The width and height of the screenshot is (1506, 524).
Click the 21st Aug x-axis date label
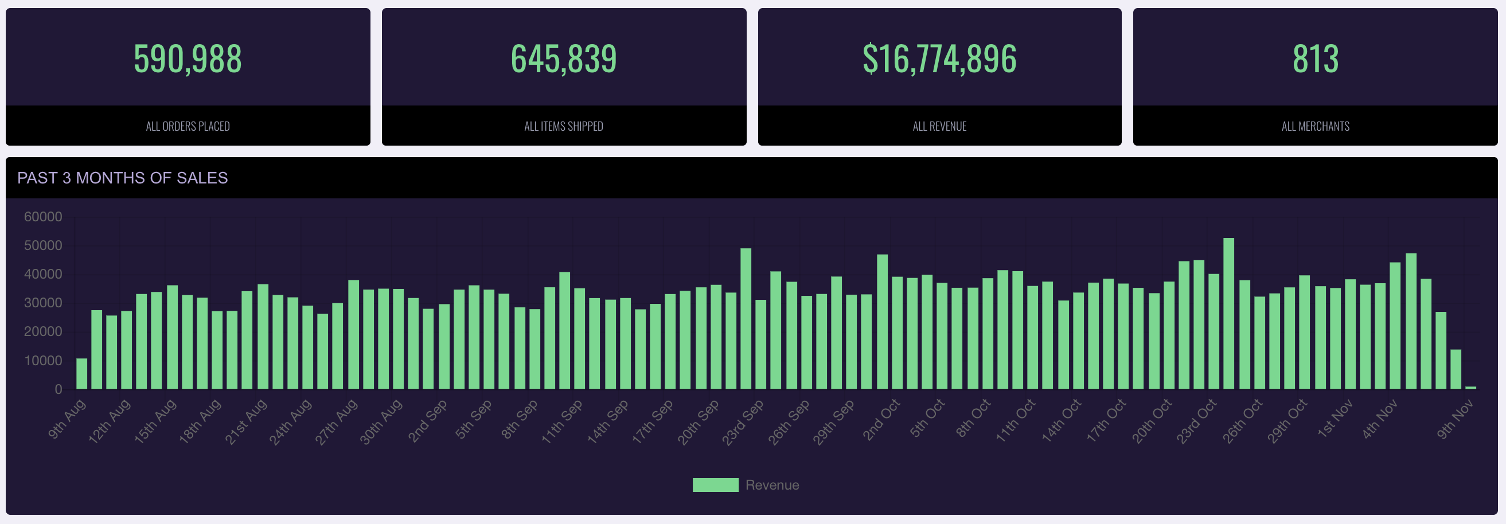click(x=246, y=422)
